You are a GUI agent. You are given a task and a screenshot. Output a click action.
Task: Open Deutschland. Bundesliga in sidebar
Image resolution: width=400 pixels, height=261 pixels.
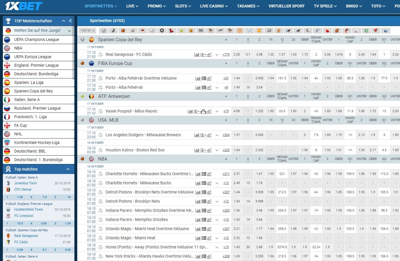point(39,74)
